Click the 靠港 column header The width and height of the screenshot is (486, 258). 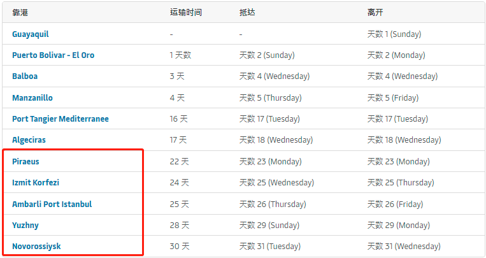(x=20, y=13)
